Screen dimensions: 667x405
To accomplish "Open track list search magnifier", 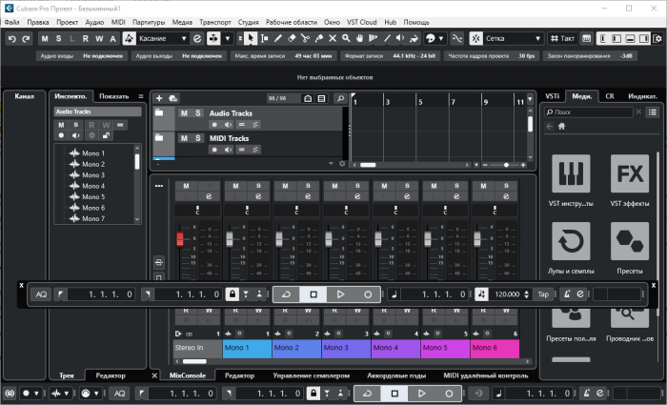I will (339, 98).
